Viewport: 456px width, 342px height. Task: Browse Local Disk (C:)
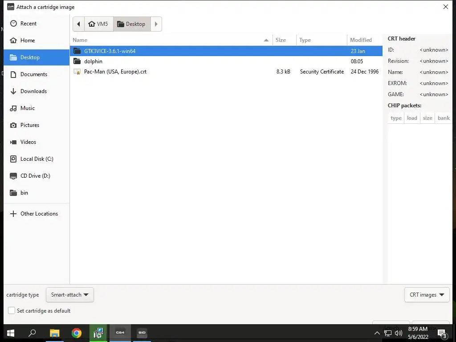(x=37, y=159)
